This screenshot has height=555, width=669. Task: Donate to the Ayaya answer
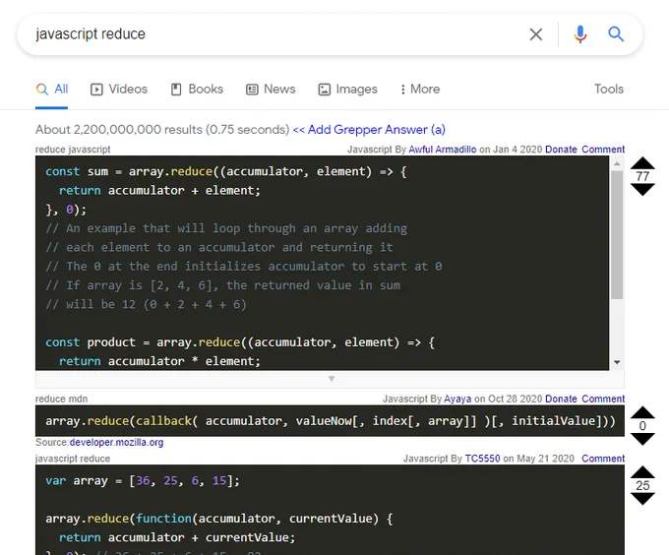(561, 399)
